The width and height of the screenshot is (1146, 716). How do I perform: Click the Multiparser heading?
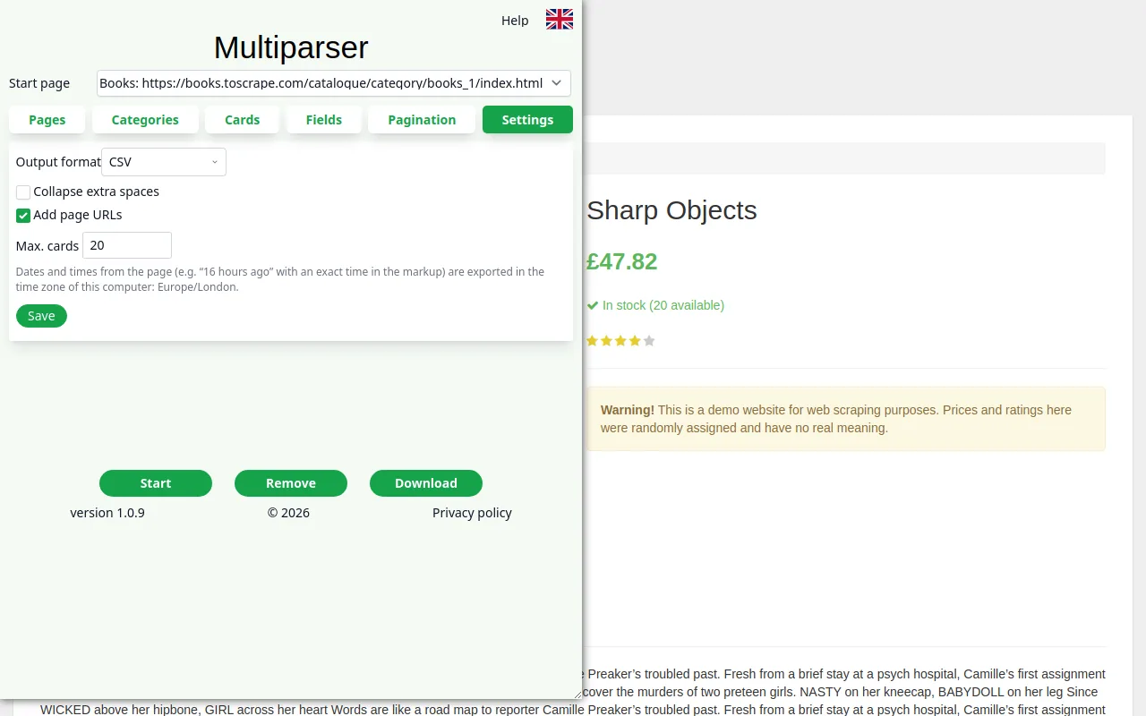pos(291,47)
